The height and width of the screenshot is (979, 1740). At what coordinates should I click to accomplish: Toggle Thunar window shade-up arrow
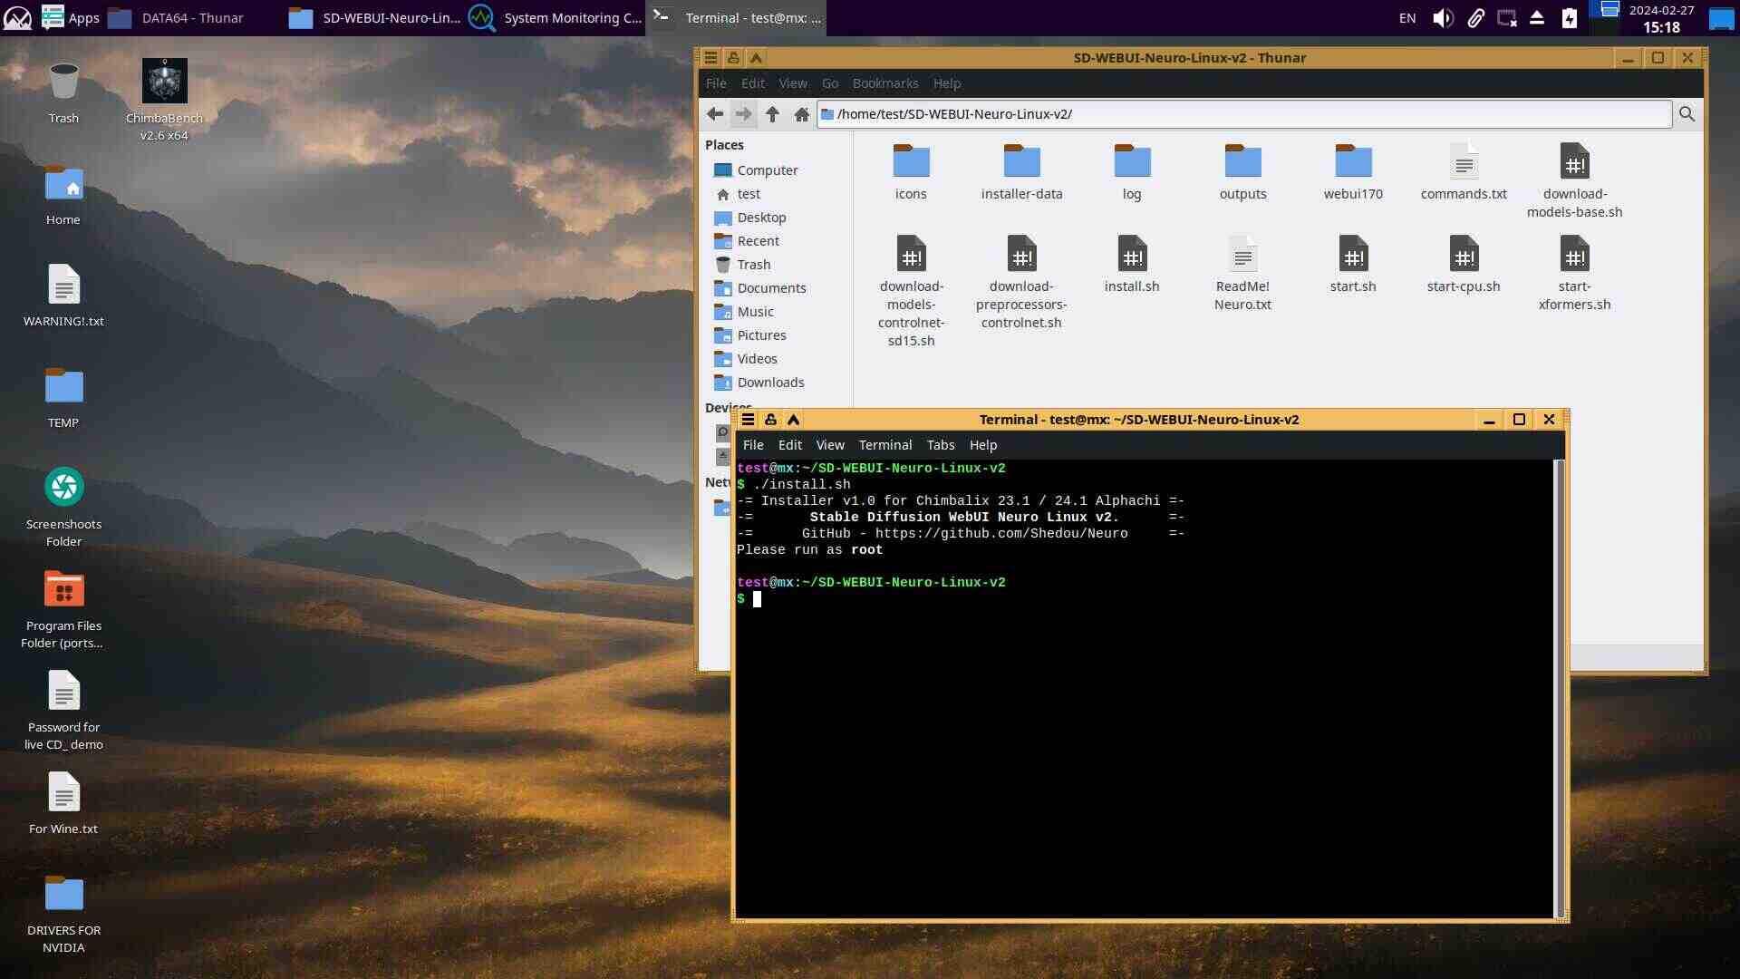click(x=756, y=58)
